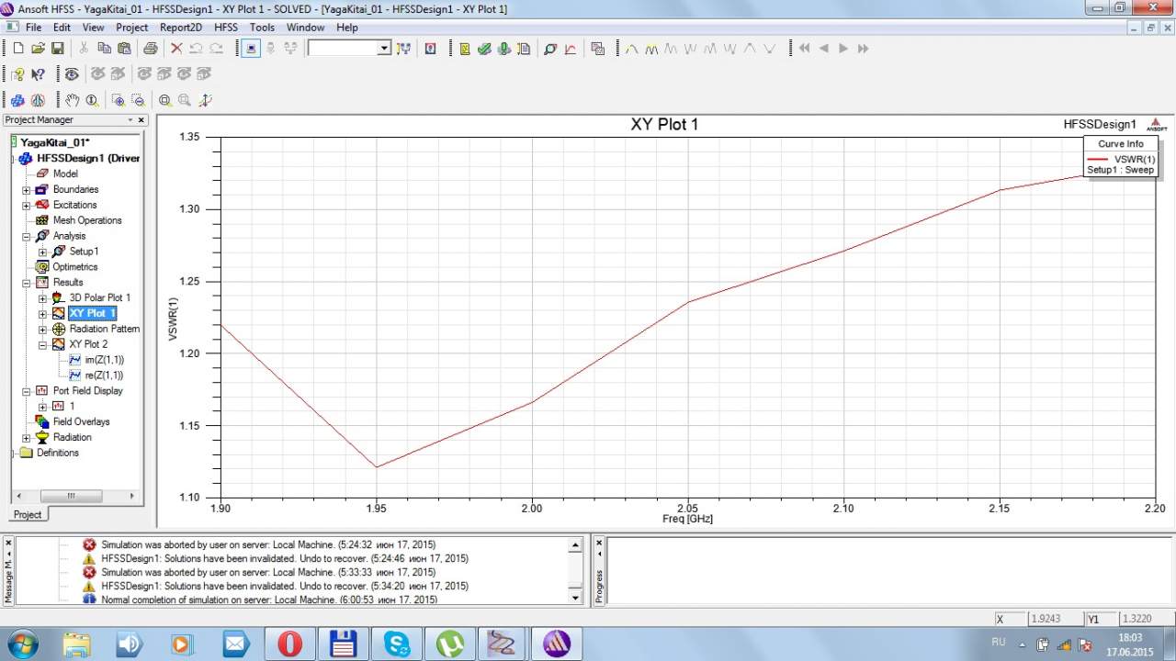Click the Show/Hide eye icon

(x=72, y=74)
